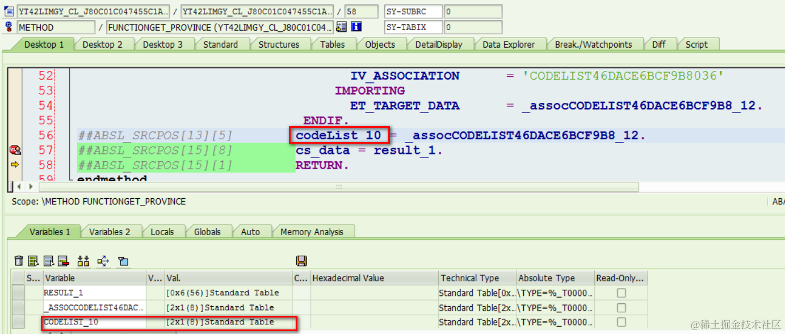Viewport: 785px width, 334px height.
Task: Open the Standard tab
Action: pyautogui.click(x=220, y=44)
